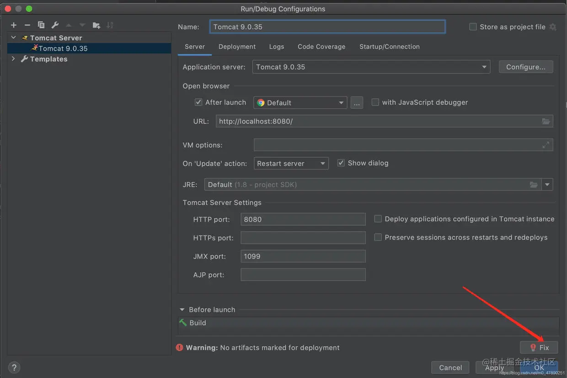The image size is (567, 378).
Task: Move configuration down arrow icon
Action: [x=82, y=25]
